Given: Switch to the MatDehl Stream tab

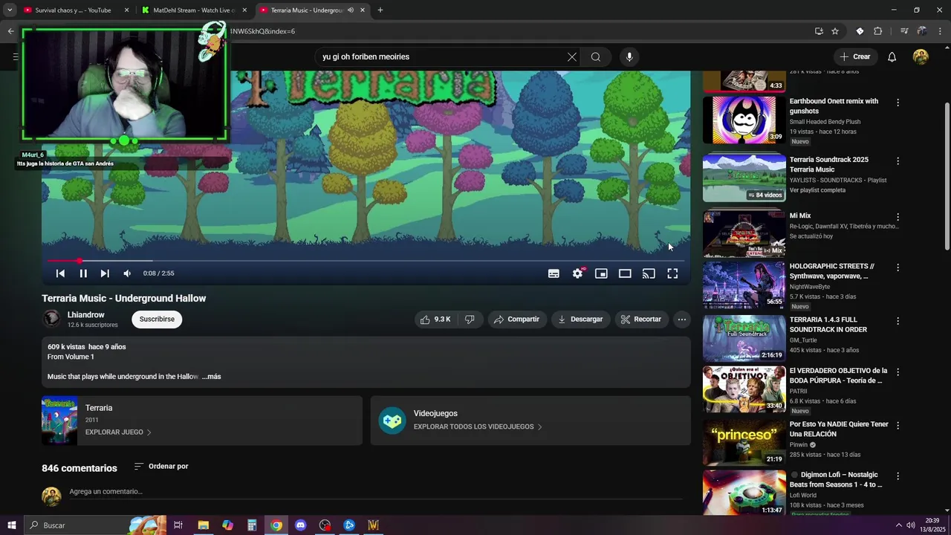Looking at the screenshot, I should click(193, 10).
